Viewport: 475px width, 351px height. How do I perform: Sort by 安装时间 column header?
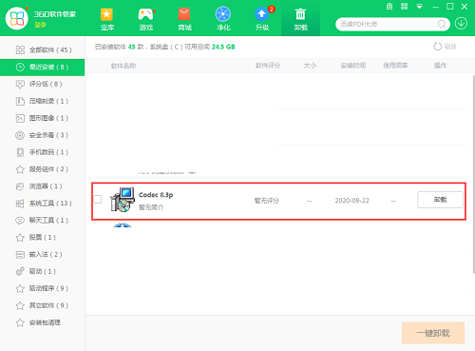point(353,66)
